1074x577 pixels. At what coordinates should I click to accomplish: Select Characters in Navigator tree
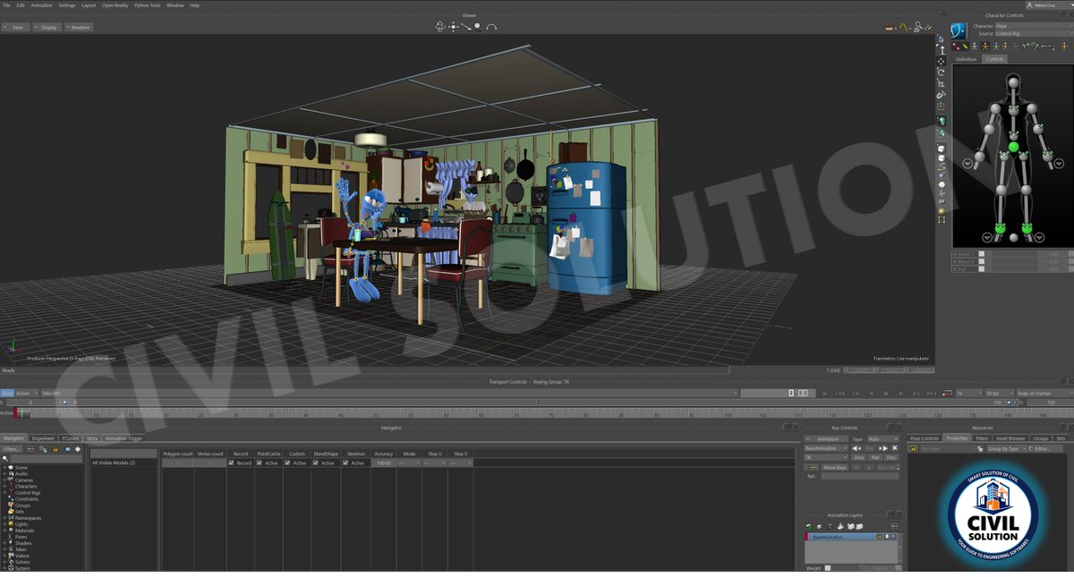point(26,487)
